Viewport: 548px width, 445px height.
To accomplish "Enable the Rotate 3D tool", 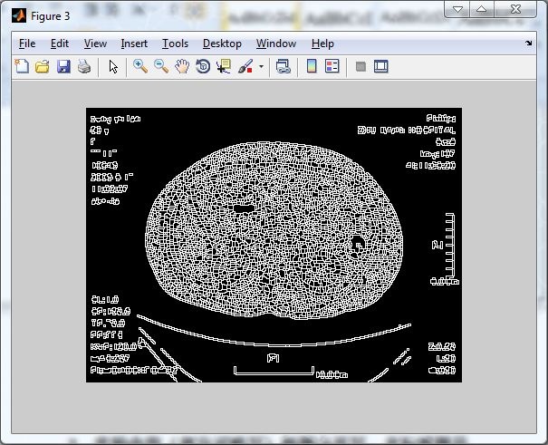I will pyautogui.click(x=203, y=66).
